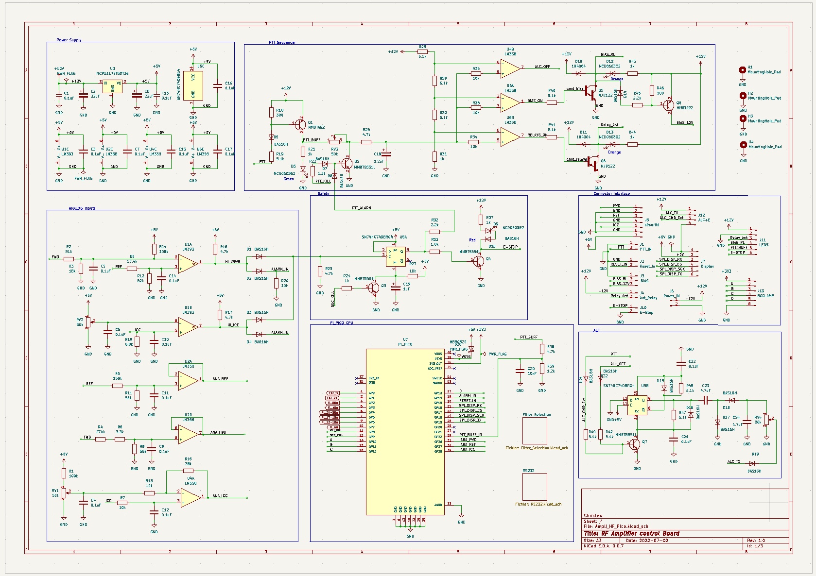The height and width of the screenshot is (576, 816).
Task: Click the U4A LM358 op-amp for ANA_ICC
Action: (x=190, y=497)
